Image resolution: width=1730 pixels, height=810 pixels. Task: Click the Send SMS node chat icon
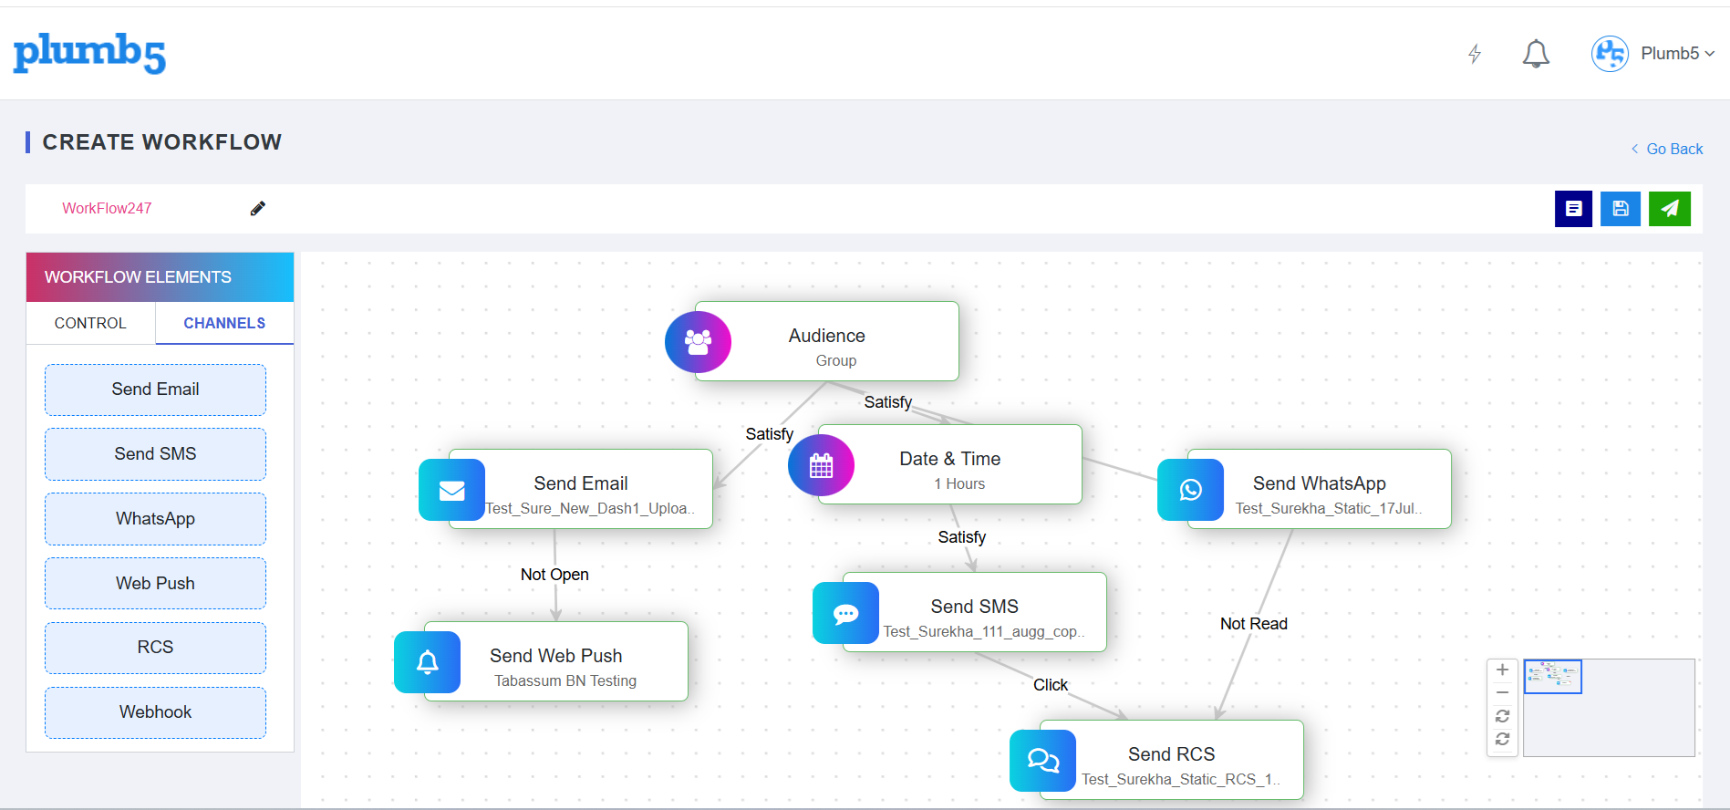click(846, 613)
